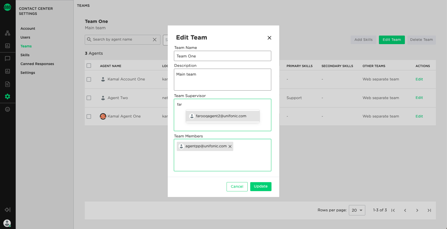
Task: Edit the Kamal Agent One row
Action: (x=419, y=116)
